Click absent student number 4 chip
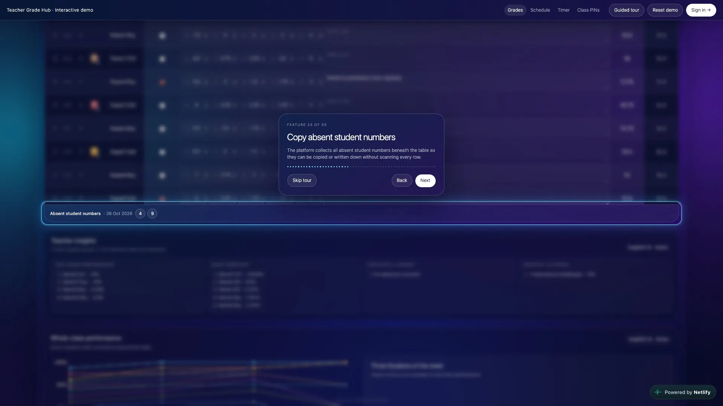This screenshot has height=406, width=723. (140, 214)
